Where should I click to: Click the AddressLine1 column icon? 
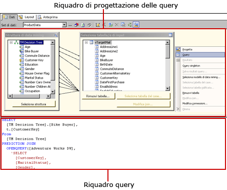click(x=97, y=47)
